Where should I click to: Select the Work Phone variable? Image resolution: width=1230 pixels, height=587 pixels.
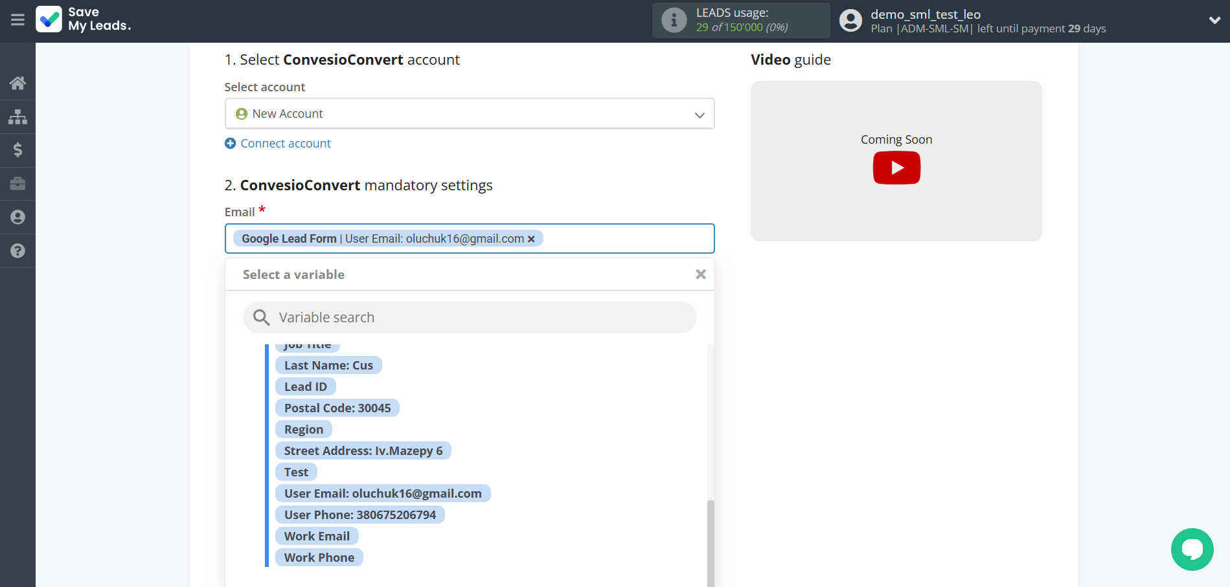[x=319, y=558]
